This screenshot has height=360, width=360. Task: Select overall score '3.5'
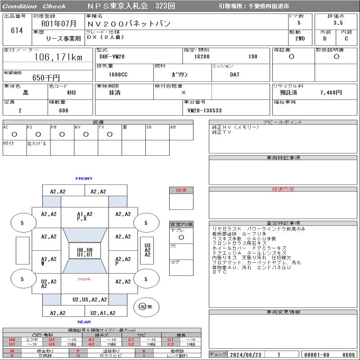[x=338, y=23]
